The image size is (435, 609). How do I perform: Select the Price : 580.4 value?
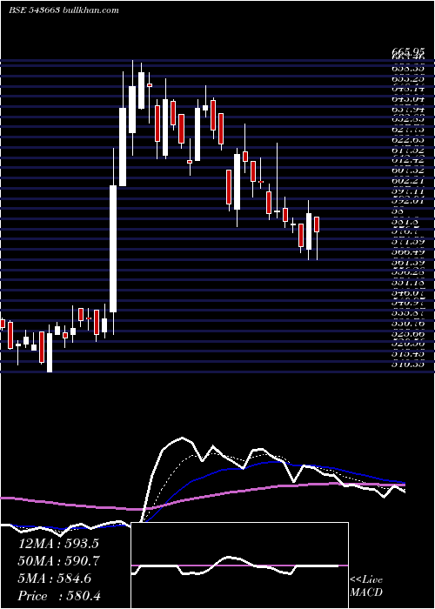(x=59, y=596)
